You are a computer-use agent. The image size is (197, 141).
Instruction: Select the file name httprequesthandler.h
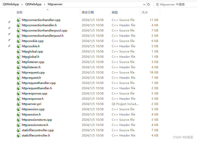37,88
